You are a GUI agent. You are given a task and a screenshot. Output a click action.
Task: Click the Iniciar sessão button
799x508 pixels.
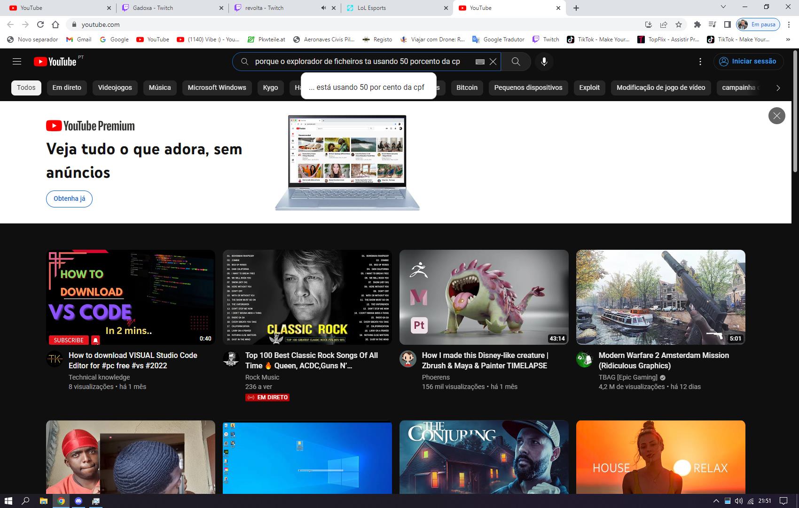click(748, 62)
